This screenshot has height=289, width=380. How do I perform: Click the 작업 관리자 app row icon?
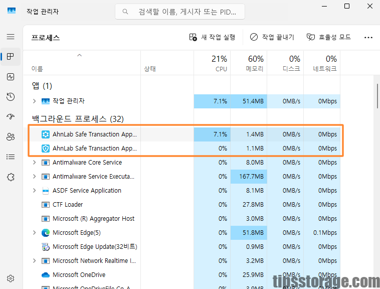[46, 101]
